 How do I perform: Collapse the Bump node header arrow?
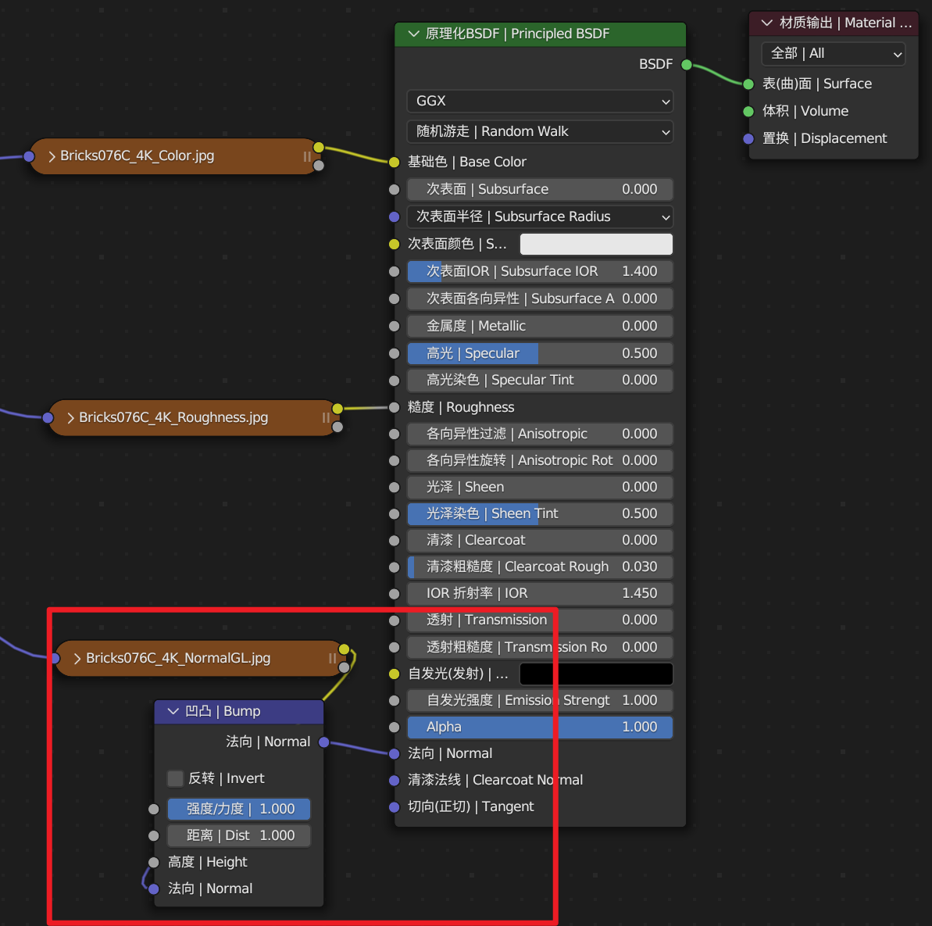173,711
